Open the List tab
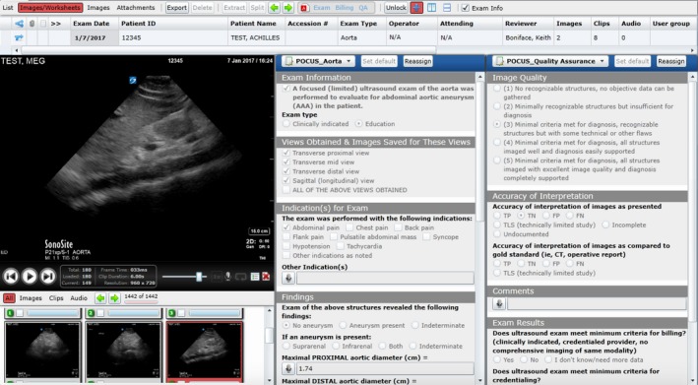Viewport: 698px width, 385px height. pyautogui.click(x=8, y=8)
